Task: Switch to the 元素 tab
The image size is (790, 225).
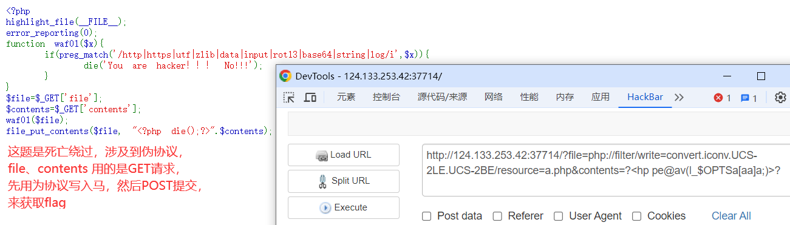Action: (346, 97)
